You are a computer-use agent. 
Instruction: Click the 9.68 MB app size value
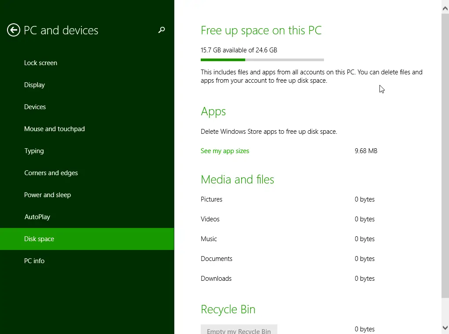pos(366,151)
